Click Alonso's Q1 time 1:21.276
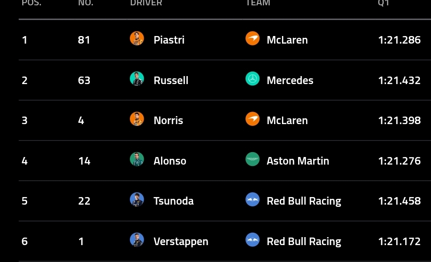431x262 pixels. point(399,161)
